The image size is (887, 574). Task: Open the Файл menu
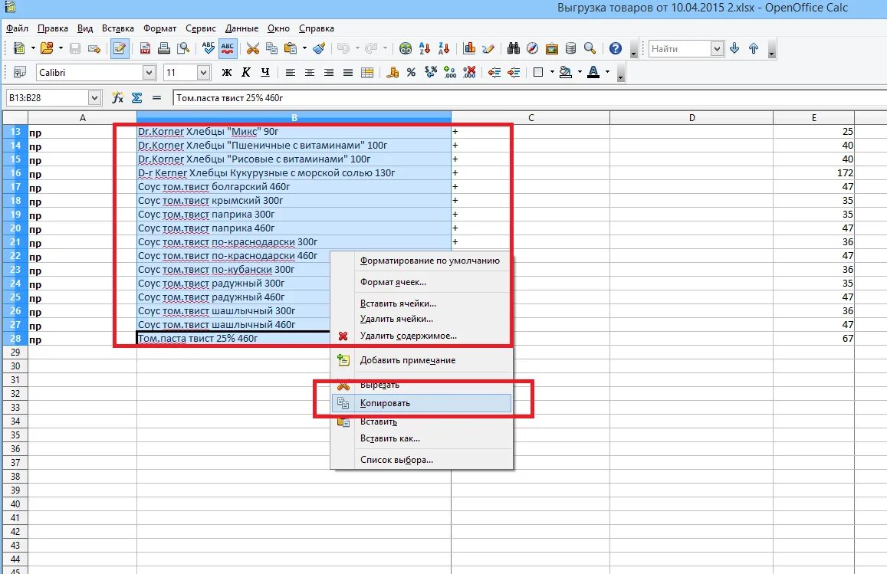click(x=17, y=28)
